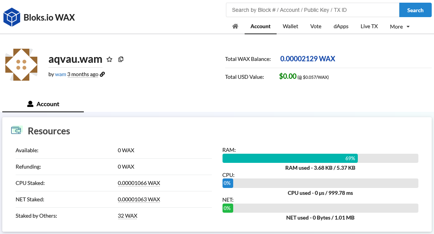Click the $0.00 USD value

(288, 76)
